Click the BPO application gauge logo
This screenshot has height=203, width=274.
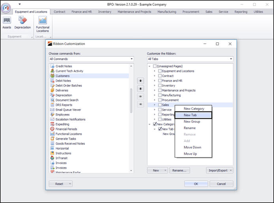6,7
